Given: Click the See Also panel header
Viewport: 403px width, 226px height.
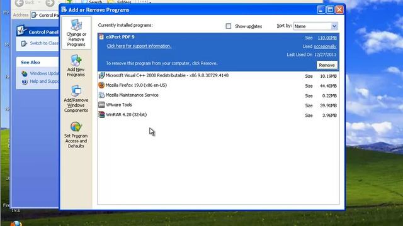Looking at the screenshot, I should point(38,62).
